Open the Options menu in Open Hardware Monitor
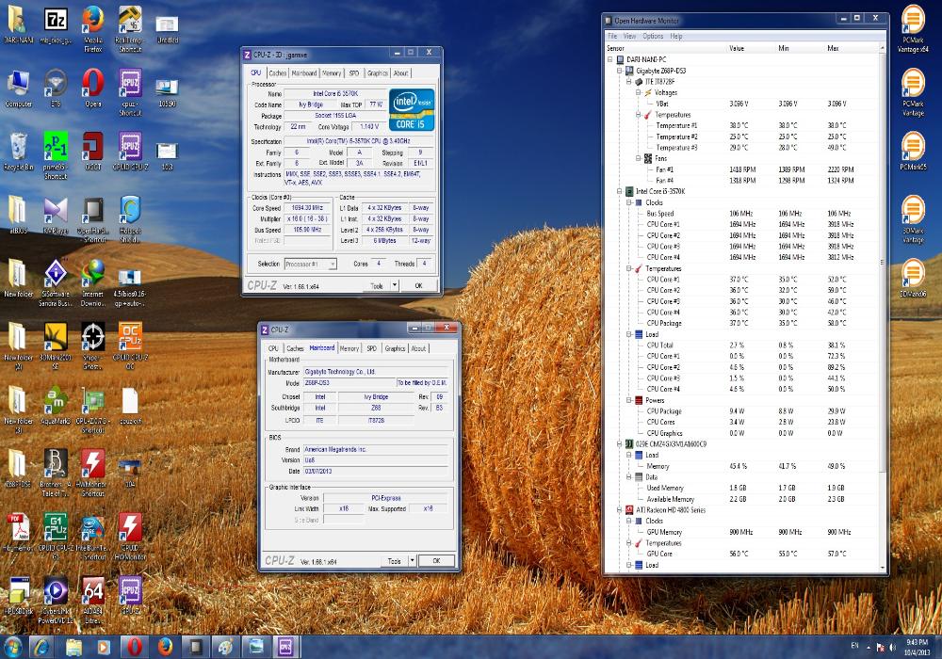The width and height of the screenshot is (942, 659). (x=653, y=36)
